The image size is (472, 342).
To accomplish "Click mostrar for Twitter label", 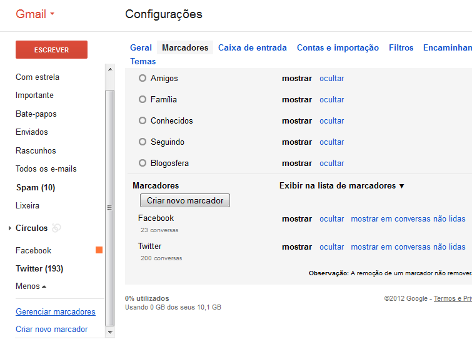I will [297, 247].
